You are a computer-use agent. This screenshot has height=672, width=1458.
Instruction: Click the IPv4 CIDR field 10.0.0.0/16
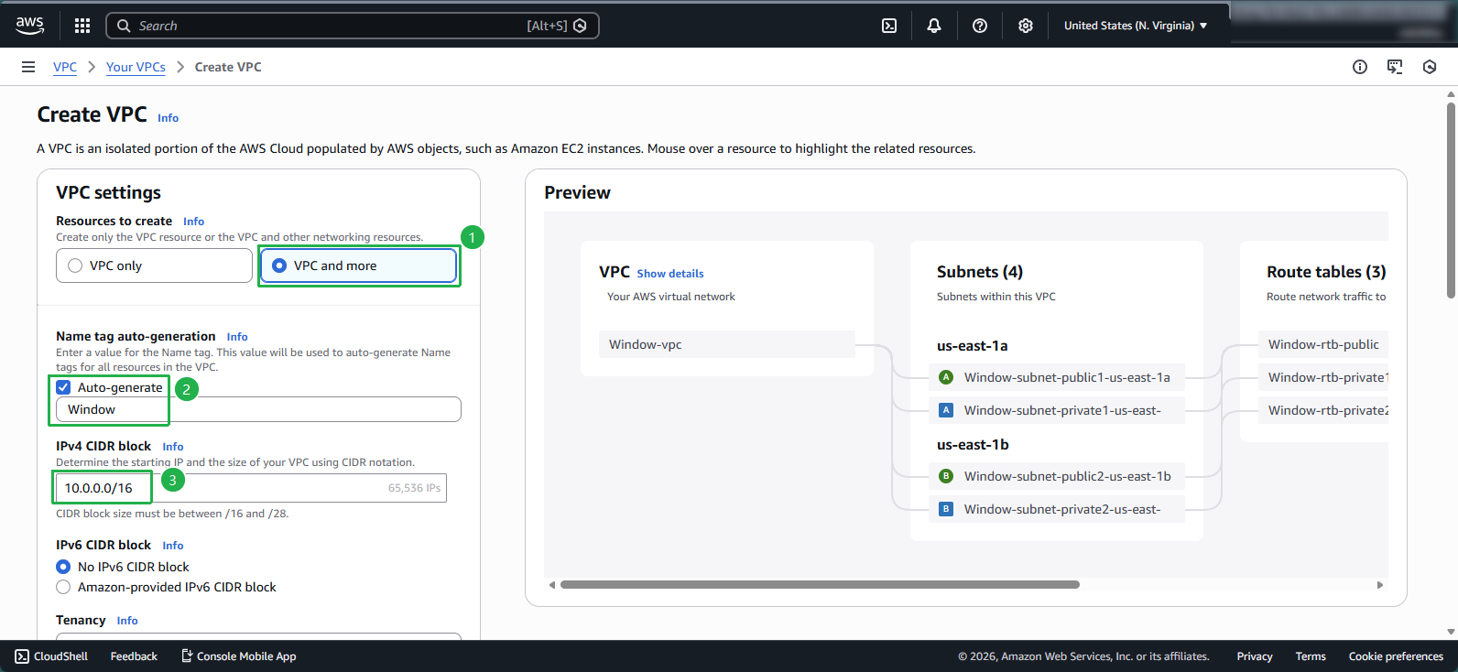pyautogui.click(x=251, y=488)
